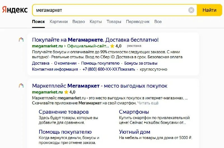This screenshot has height=148, width=224.
Task: Open the Доставка sitelink
Action: pyautogui.click(x=41, y=63)
